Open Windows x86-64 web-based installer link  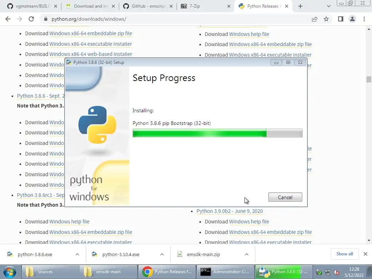tap(90, 54)
